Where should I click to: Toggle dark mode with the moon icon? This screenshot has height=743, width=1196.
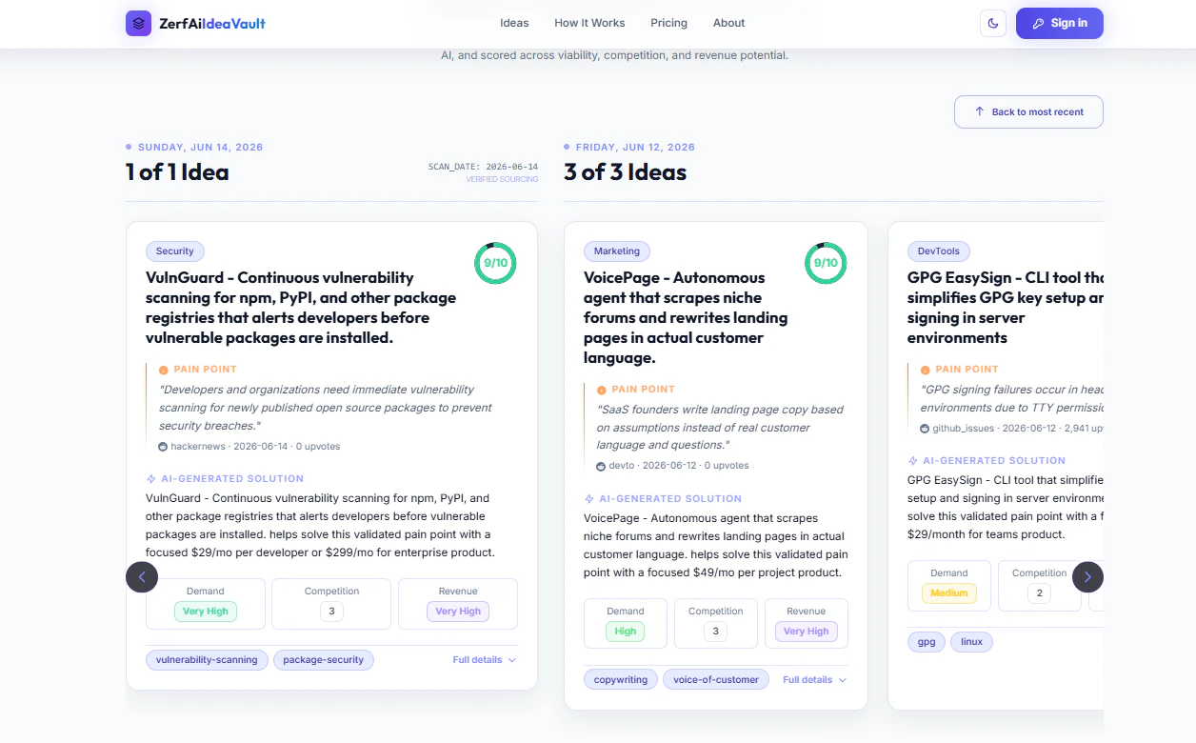[x=993, y=23]
